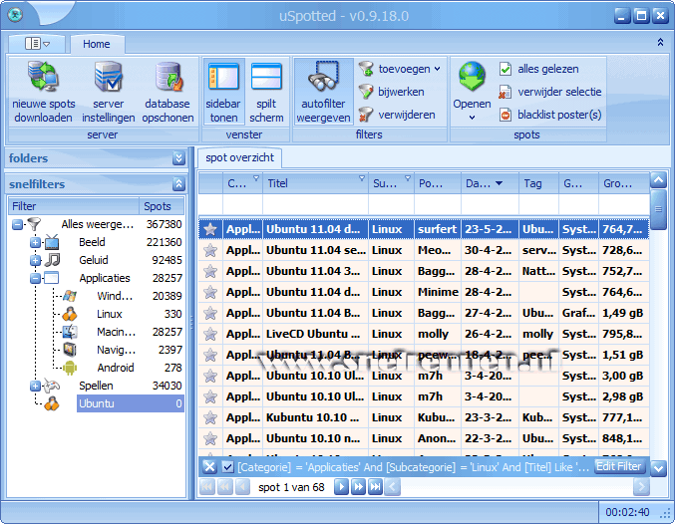Star the LiveCD Ubuntu row
Image resolution: width=675 pixels, height=524 pixels.
point(210,334)
